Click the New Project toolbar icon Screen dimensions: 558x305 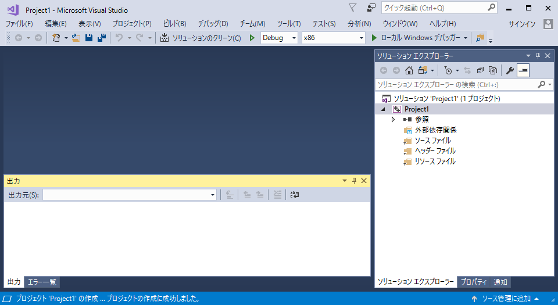tap(56, 38)
